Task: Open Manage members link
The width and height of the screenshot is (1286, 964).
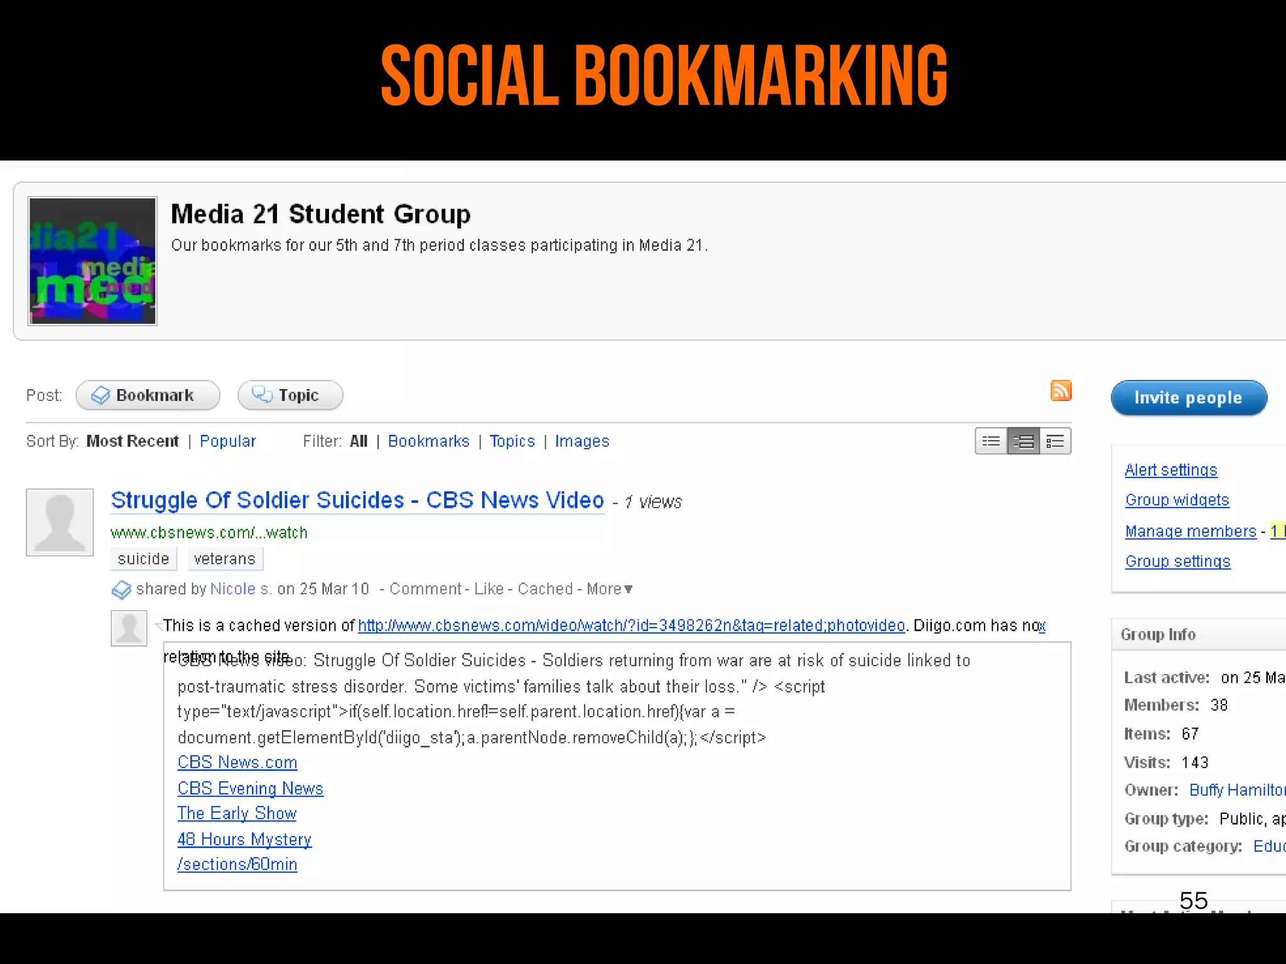Action: click(1190, 531)
